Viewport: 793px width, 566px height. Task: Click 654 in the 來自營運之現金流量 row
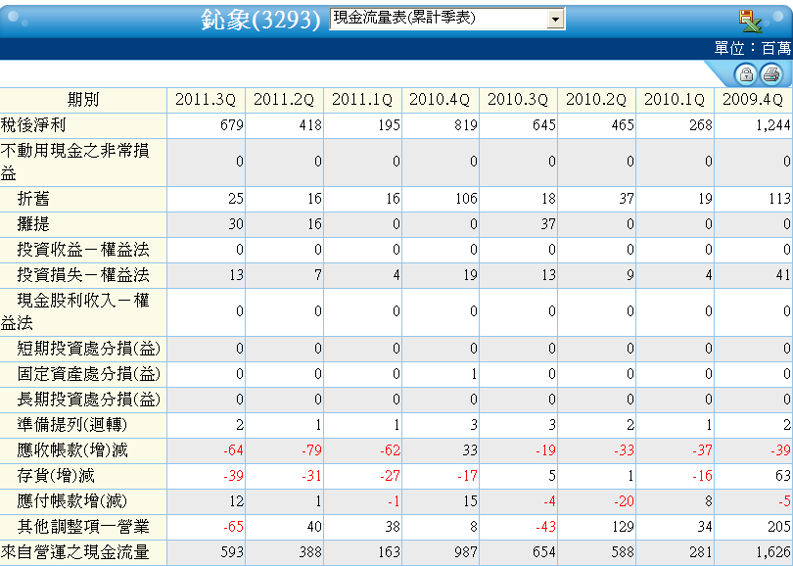[544, 552]
